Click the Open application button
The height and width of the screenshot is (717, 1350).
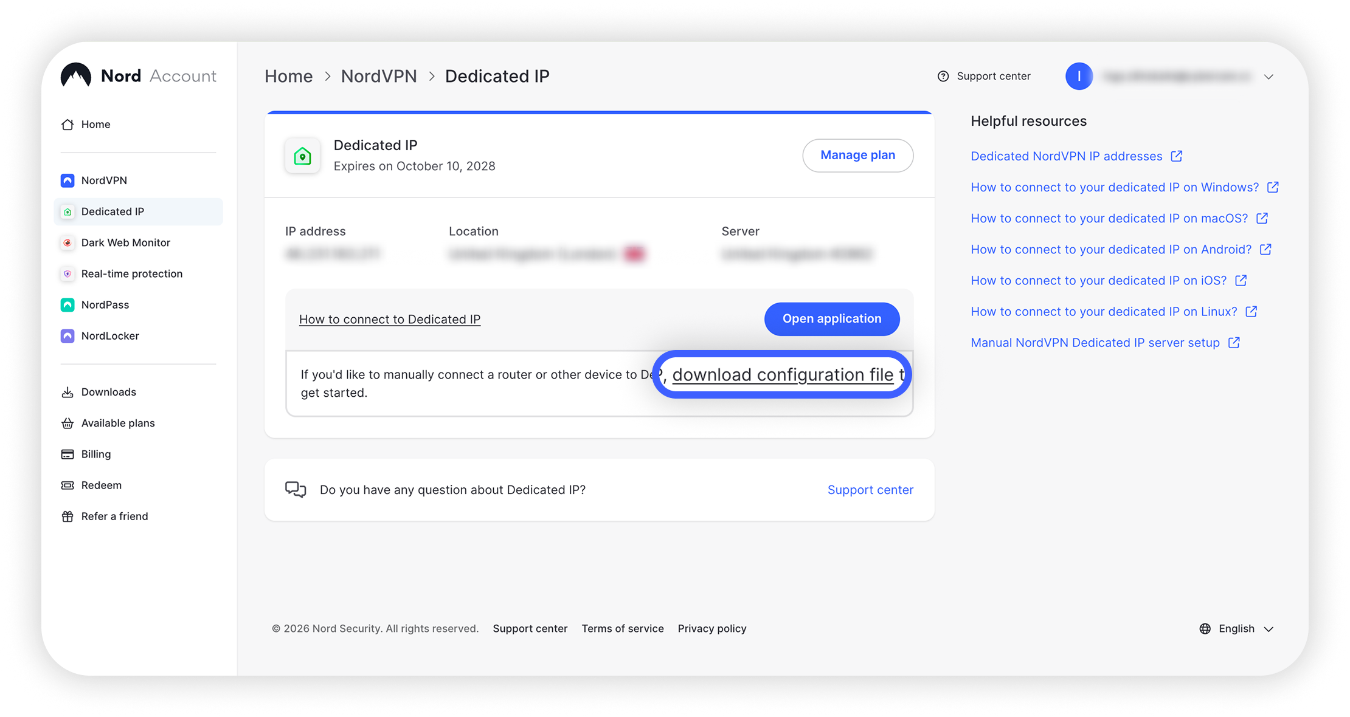tap(832, 318)
